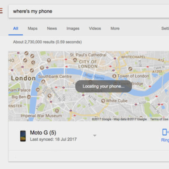Screen dimensions: 169x169
Task: Switch to the Maps tab
Action: pos(33,28)
